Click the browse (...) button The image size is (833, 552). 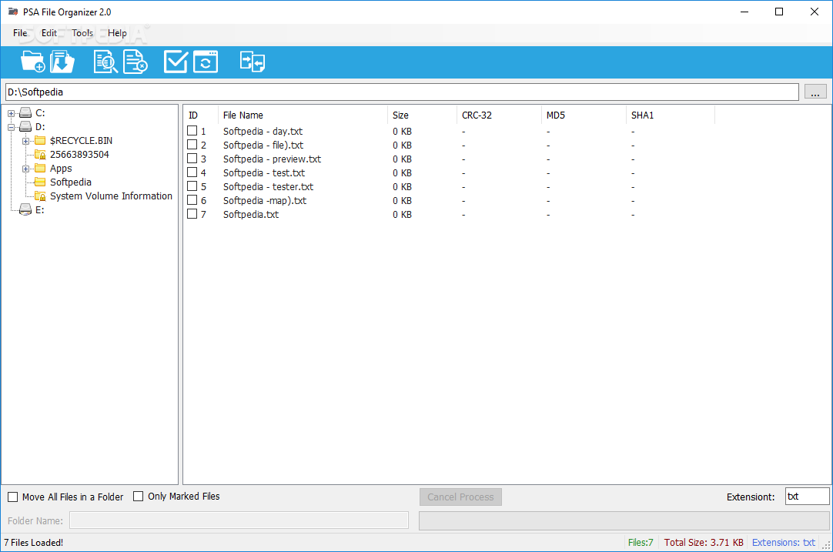(x=815, y=92)
